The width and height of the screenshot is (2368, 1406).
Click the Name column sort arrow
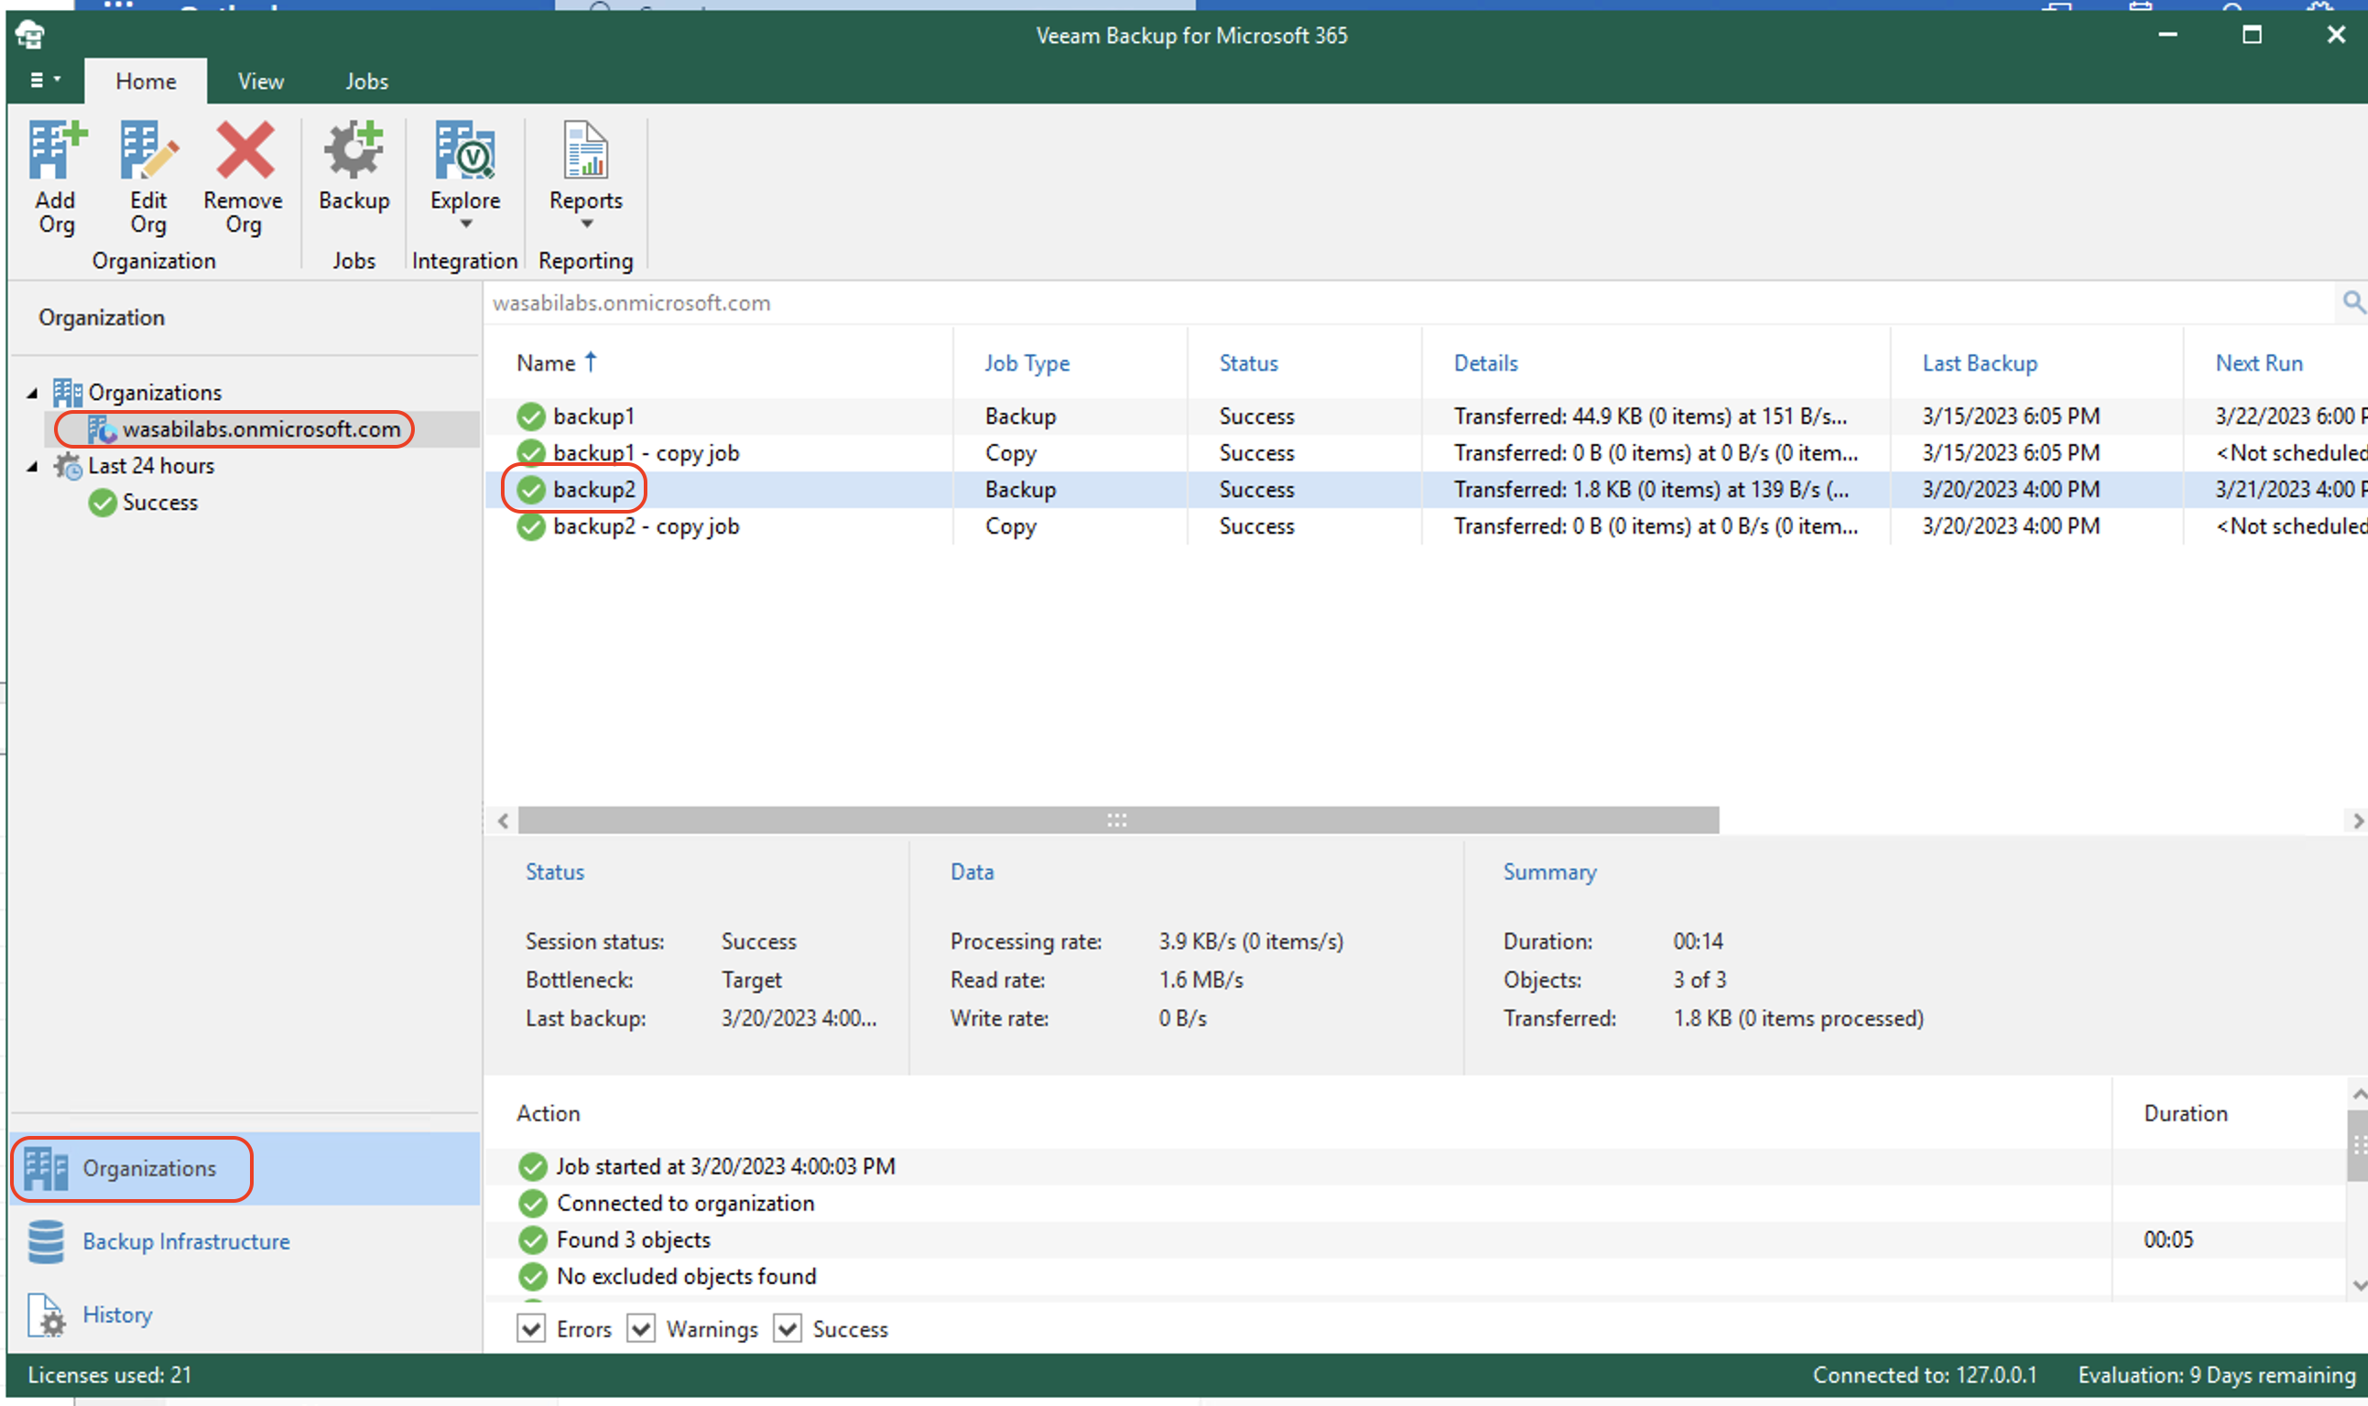[591, 361]
